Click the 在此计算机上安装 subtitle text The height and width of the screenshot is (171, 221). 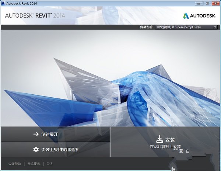point(165,147)
